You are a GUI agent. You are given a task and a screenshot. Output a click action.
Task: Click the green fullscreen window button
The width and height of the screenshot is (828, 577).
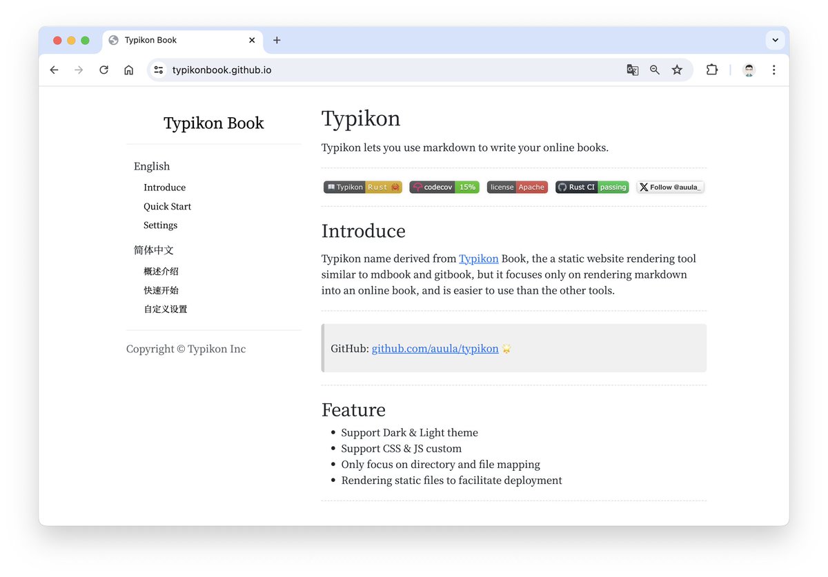[85, 40]
